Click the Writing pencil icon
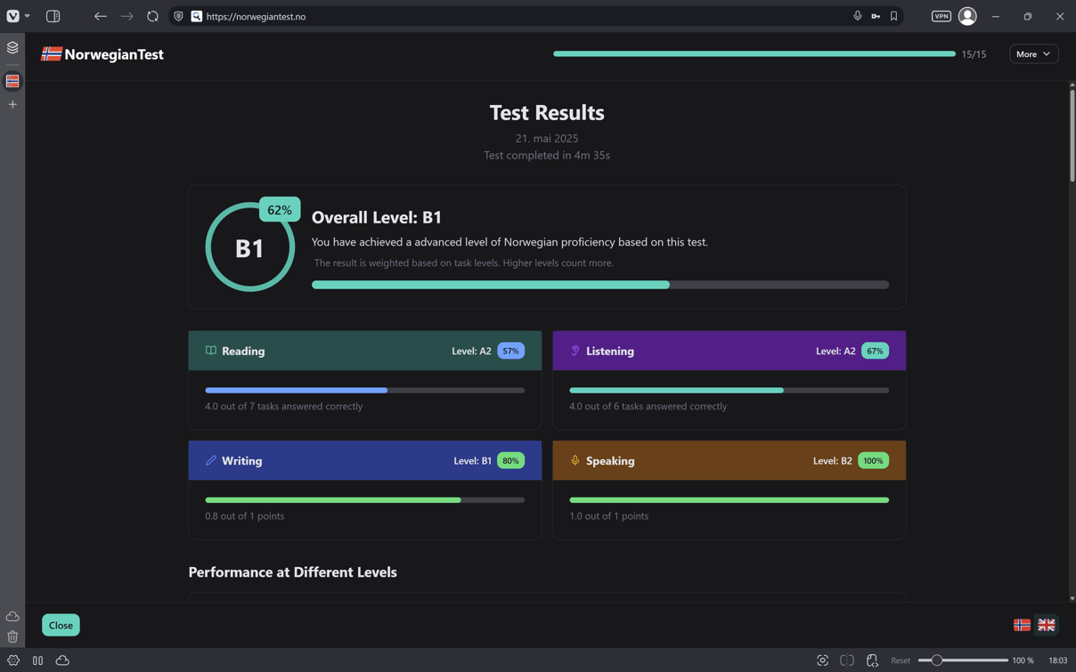The width and height of the screenshot is (1076, 672). [x=211, y=461]
